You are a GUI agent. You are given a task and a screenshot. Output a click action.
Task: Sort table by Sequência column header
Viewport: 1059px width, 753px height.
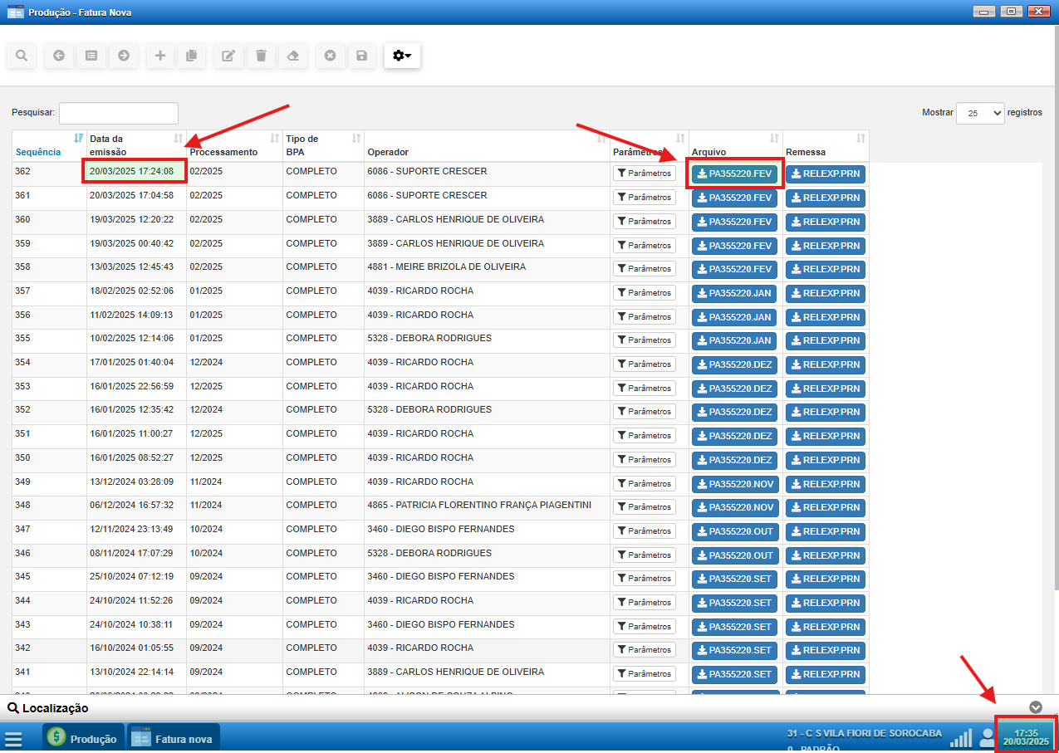[38, 152]
